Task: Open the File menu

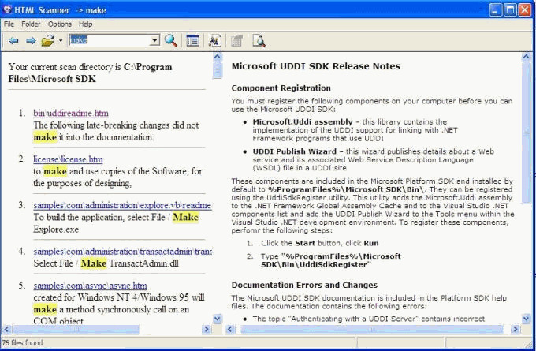Action: pos(9,24)
